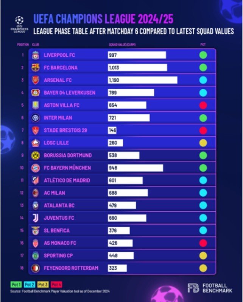
Task: Click Aston Villa's red pot dot
Action: point(203,105)
